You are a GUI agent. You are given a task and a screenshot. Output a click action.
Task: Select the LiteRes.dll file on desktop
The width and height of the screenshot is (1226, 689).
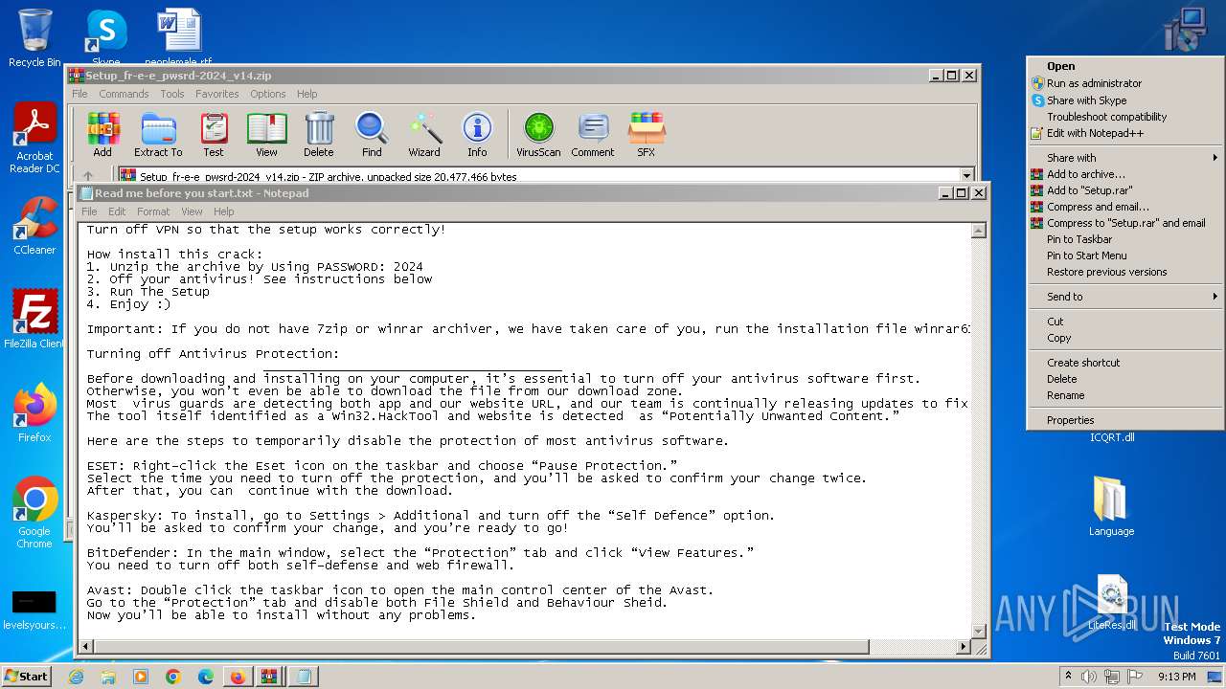(x=1111, y=604)
